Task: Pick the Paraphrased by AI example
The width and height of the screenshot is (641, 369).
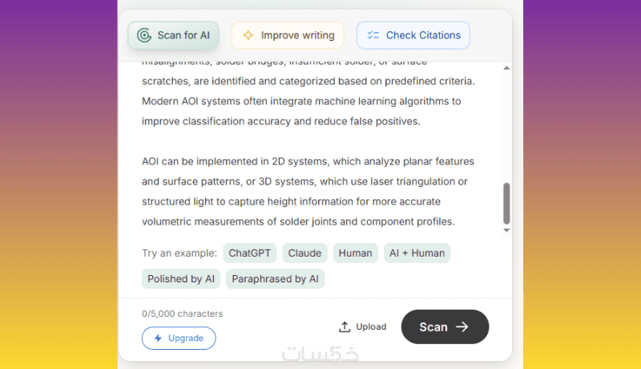Action: [x=275, y=279]
